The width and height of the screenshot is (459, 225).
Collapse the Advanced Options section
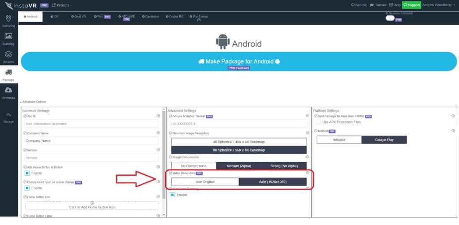click(x=33, y=102)
